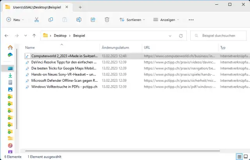250x160 pixels.
Task: Navigate up one folder with up arrow
Action: [34, 36]
